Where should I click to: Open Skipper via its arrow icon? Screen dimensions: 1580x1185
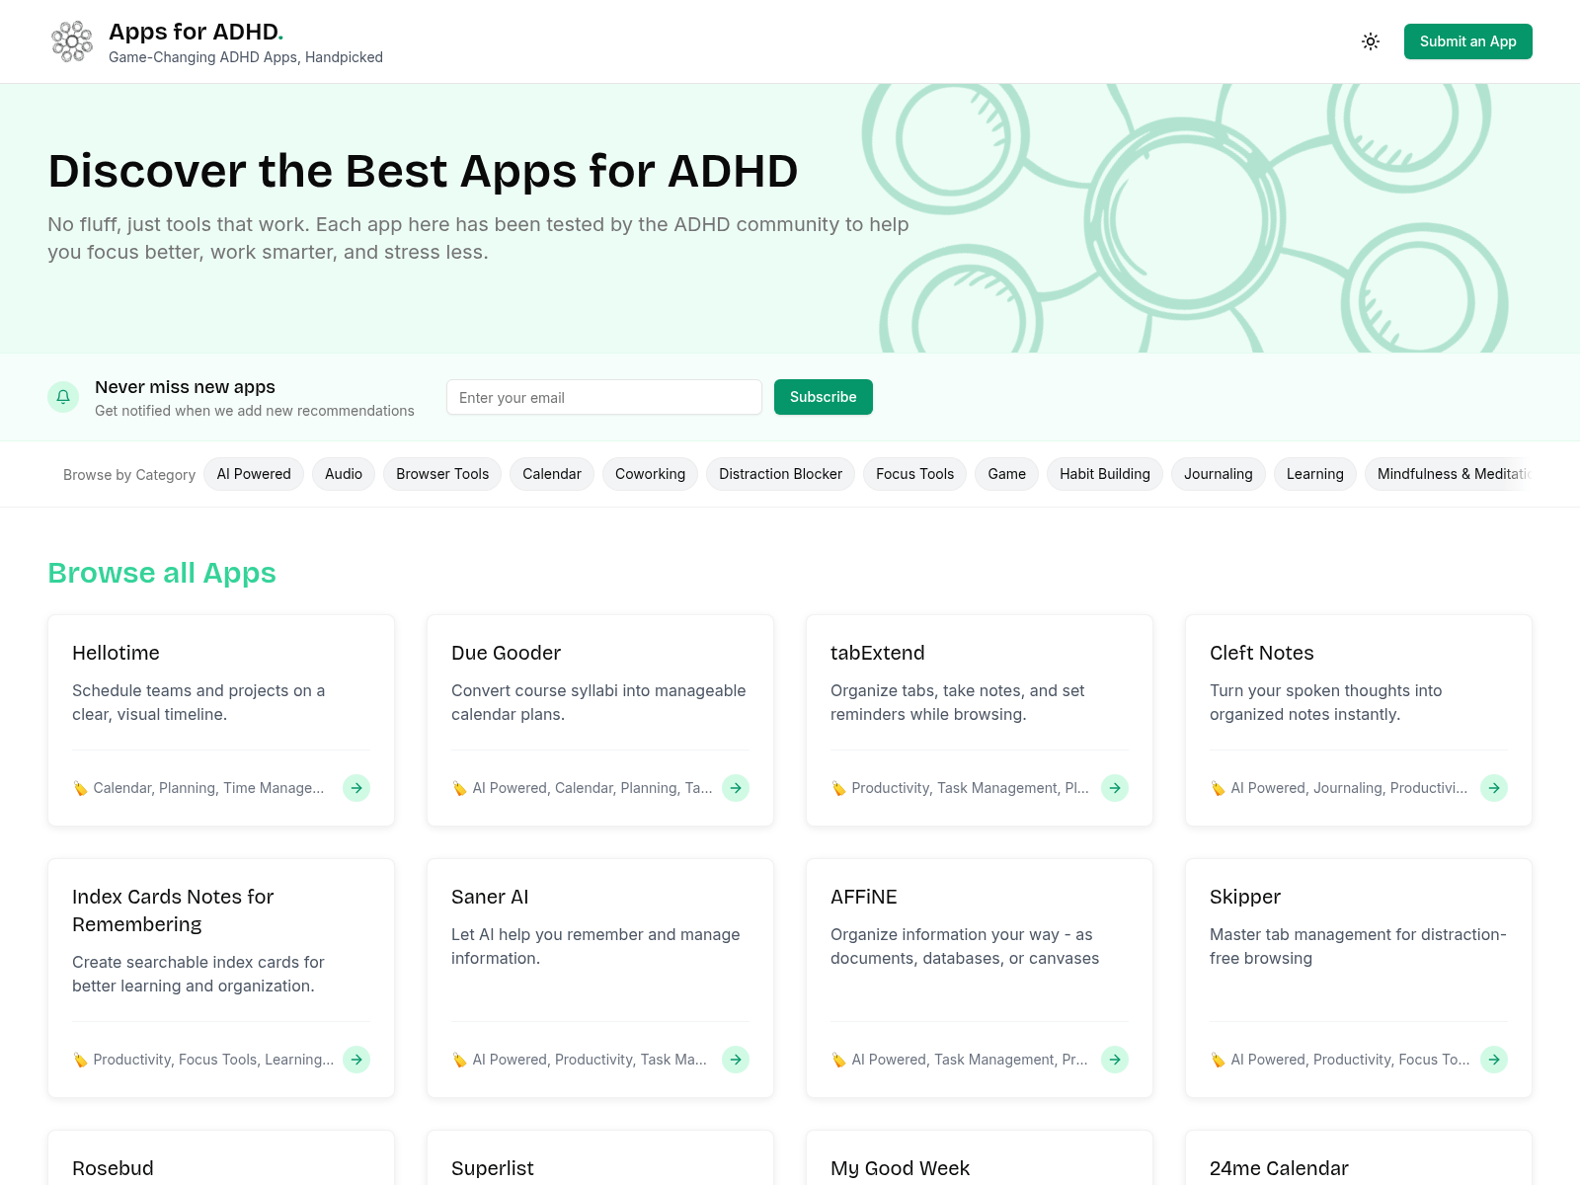pyautogui.click(x=1494, y=1060)
